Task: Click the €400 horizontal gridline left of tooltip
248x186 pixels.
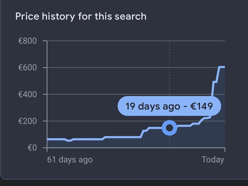Action: click(82, 94)
